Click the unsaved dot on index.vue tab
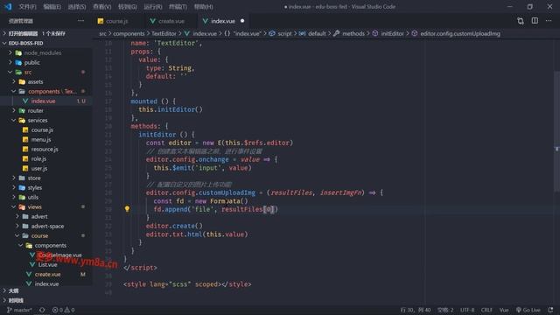 (x=242, y=21)
